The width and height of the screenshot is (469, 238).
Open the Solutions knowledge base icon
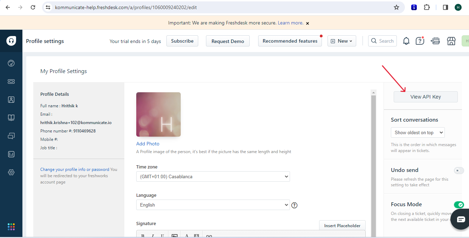tap(11, 118)
